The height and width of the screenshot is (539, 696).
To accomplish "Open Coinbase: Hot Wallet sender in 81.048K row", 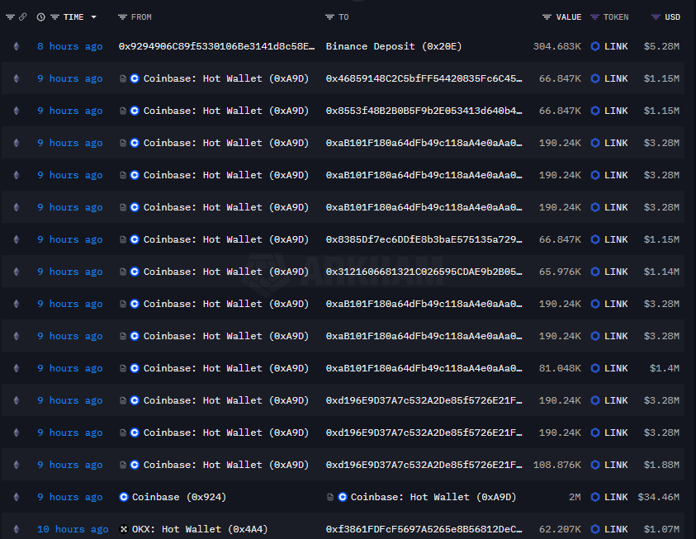I will click(x=226, y=368).
